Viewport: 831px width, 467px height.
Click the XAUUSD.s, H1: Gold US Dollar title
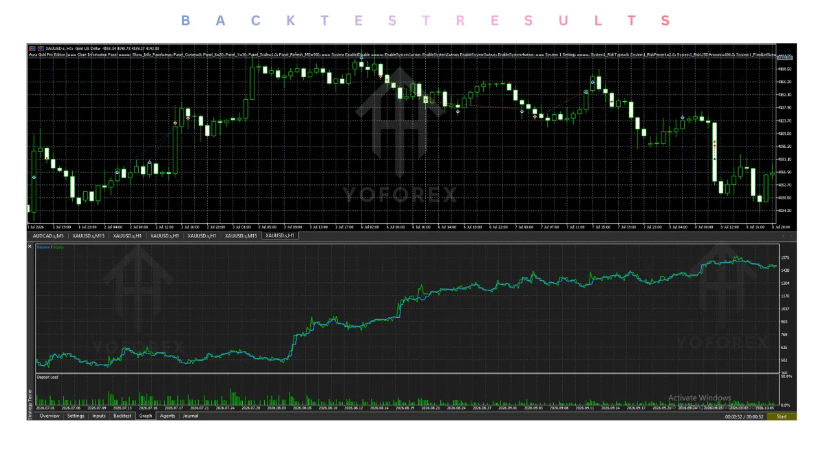73,48
